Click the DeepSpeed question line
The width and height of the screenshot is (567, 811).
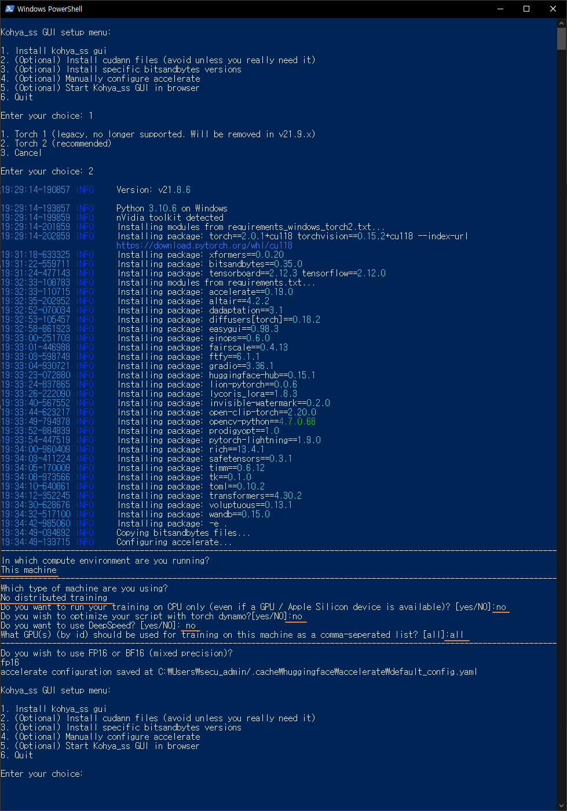point(98,626)
